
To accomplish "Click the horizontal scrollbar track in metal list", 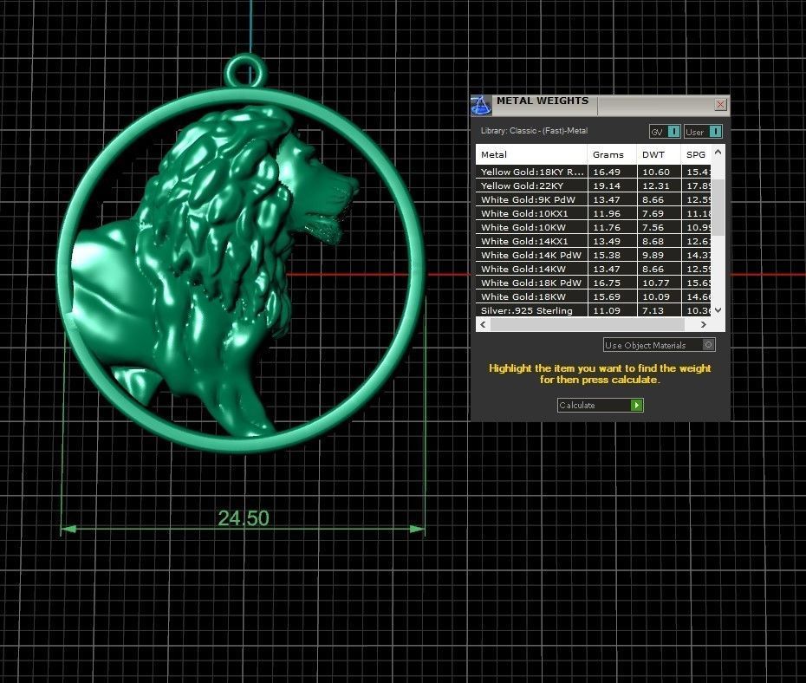I will click(x=588, y=324).
